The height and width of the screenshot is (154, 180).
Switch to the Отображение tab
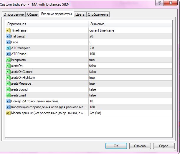tap(98, 14)
